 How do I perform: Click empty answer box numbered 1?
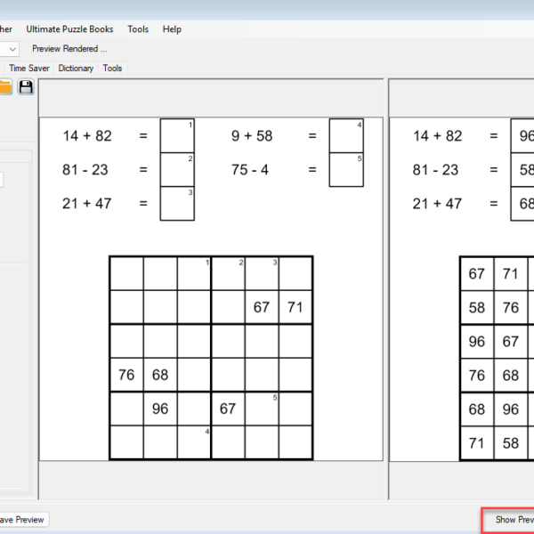point(177,135)
